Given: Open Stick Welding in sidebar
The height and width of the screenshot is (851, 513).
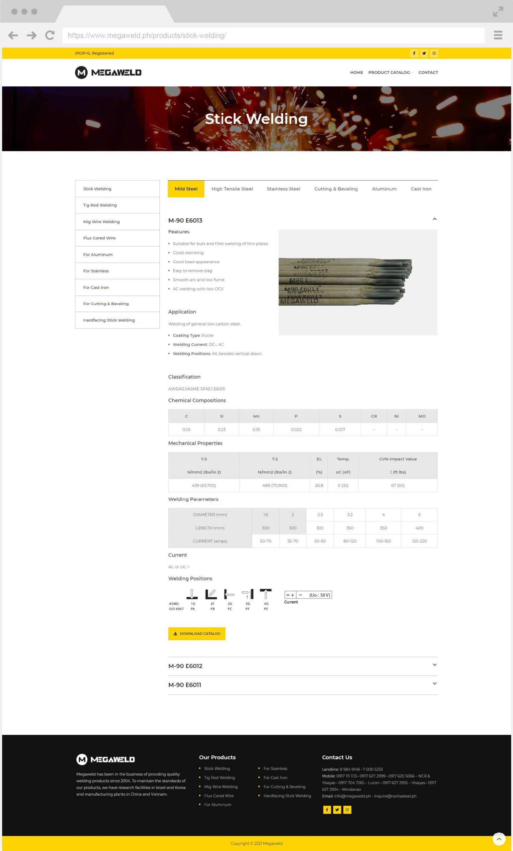Looking at the screenshot, I should [117, 189].
